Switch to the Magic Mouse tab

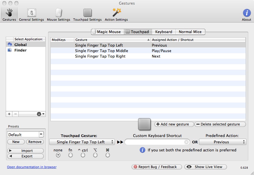108,32
